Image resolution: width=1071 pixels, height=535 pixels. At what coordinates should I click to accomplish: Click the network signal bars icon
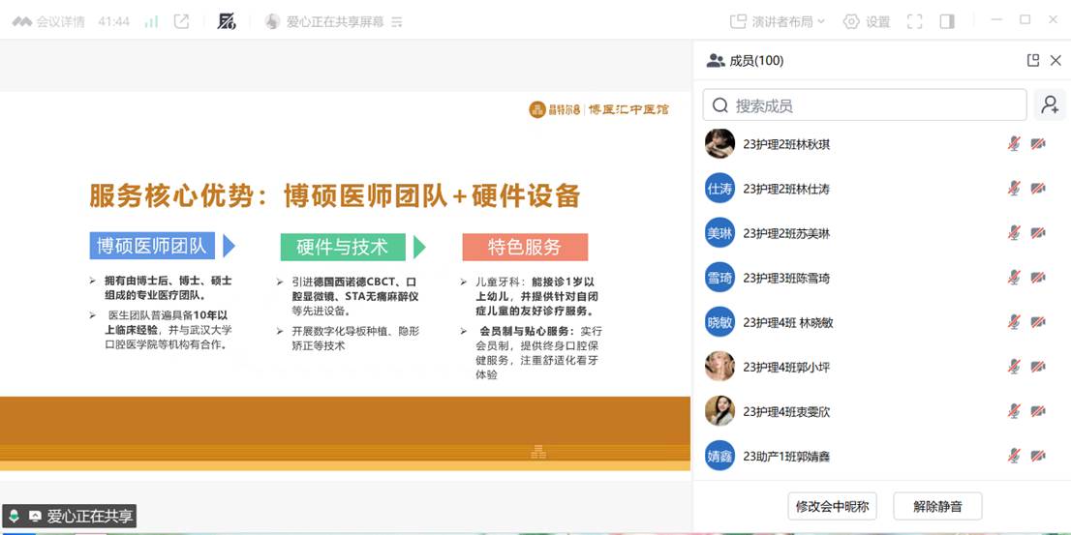point(151,22)
